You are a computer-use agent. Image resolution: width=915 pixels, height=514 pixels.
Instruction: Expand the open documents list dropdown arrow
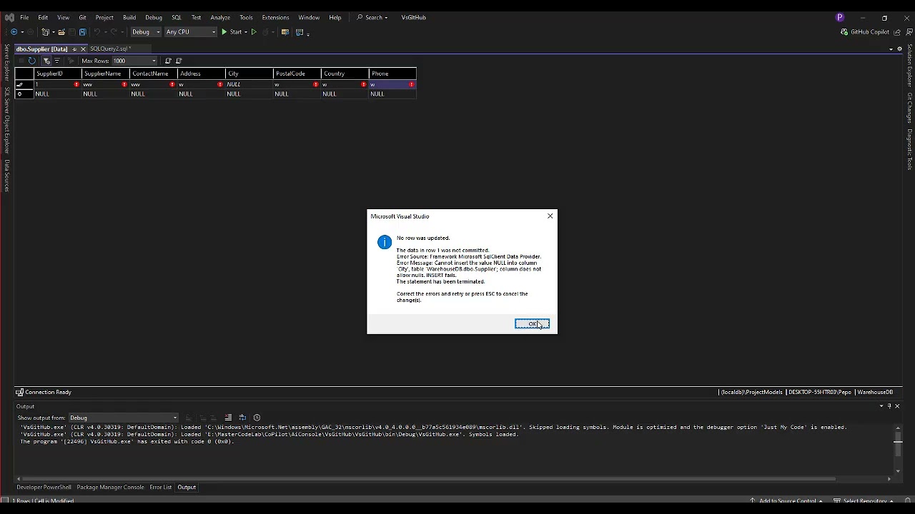[x=891, y=49]
